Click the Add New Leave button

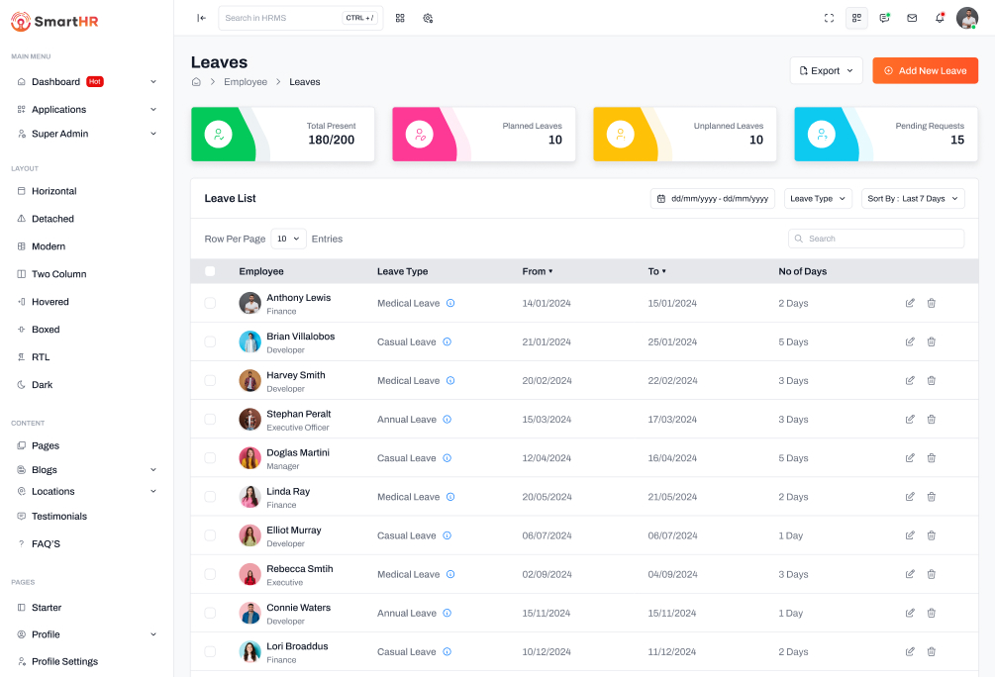click(925, 71)
